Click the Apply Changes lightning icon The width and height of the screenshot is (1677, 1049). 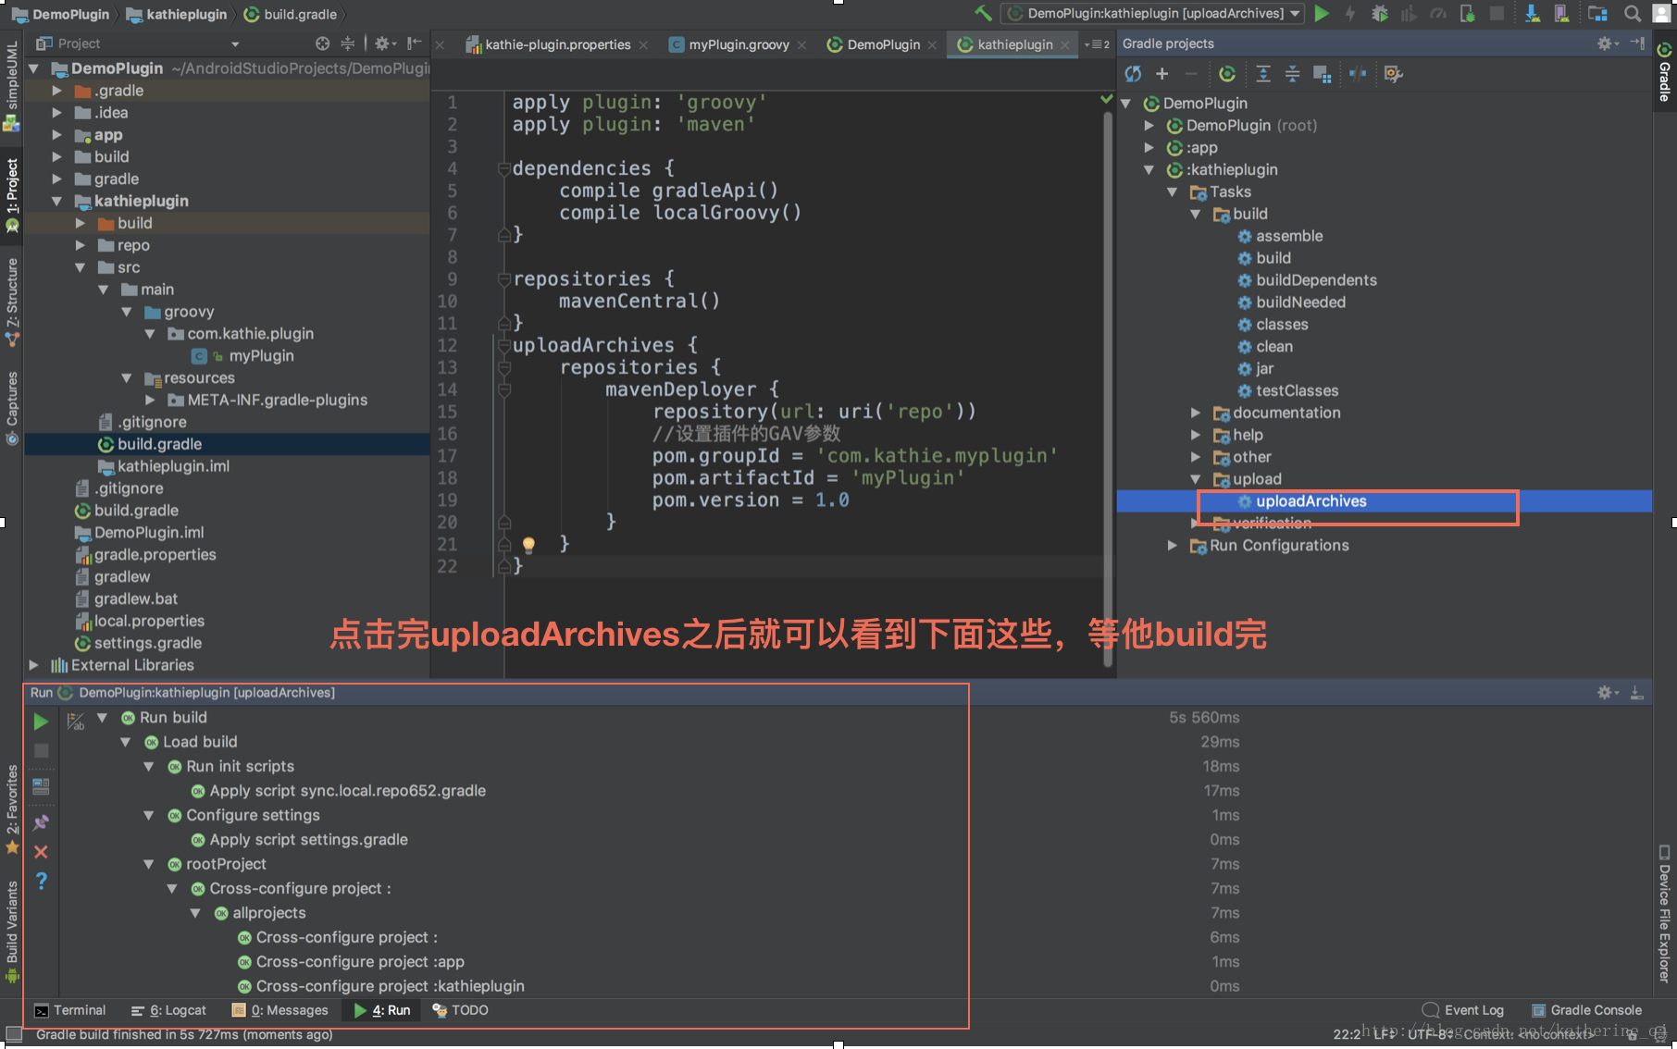click(1350, 14)
